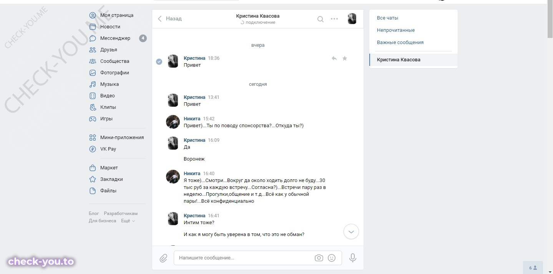This screenshot has width=553, height=274.
Task: Open the Market bag icon
Action: pyautogui.click(x=93, y=168)
